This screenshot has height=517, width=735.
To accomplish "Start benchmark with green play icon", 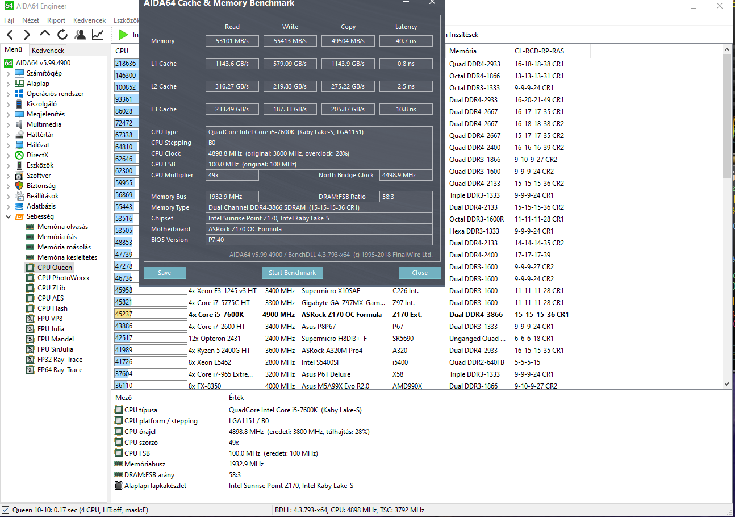I will tap(123, 35).
